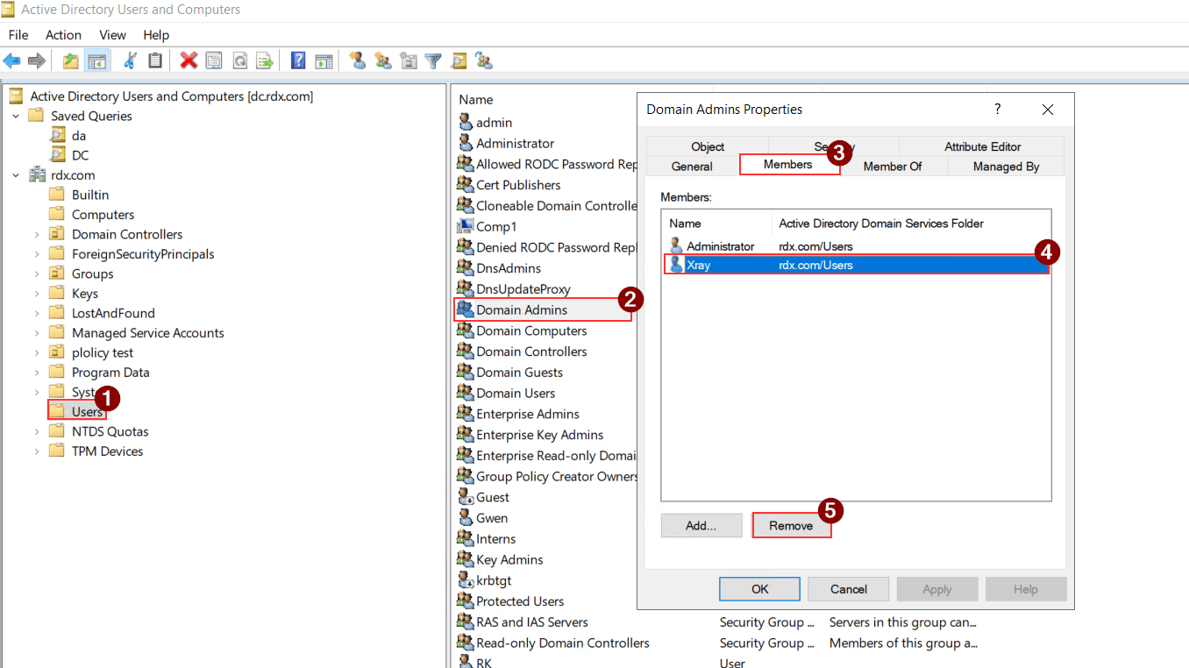The image size is (1189, 668).
Task: Collapse the rdx.com domain node
Action: pos(16,175)
